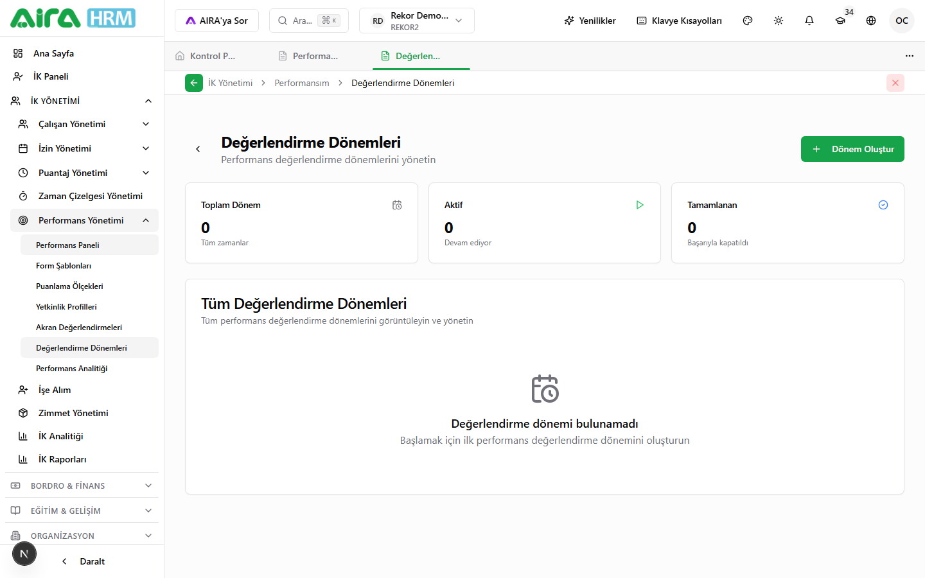
Task: Click the calendar-clock empty state icon
Action: [x=545, y=389]
